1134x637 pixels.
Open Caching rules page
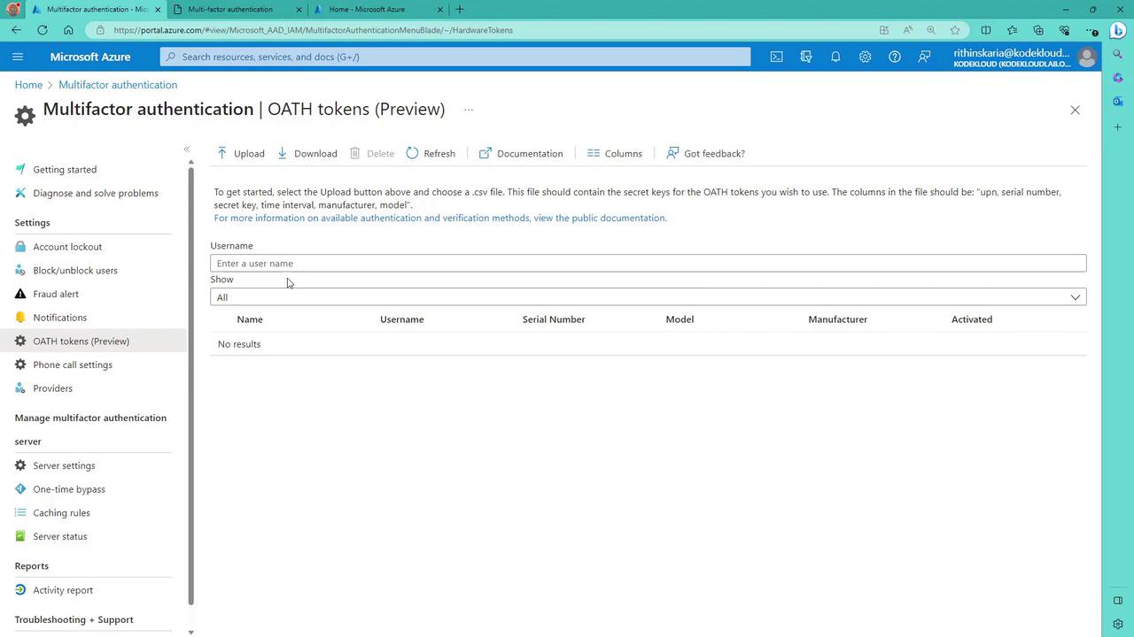coord(61,513)
